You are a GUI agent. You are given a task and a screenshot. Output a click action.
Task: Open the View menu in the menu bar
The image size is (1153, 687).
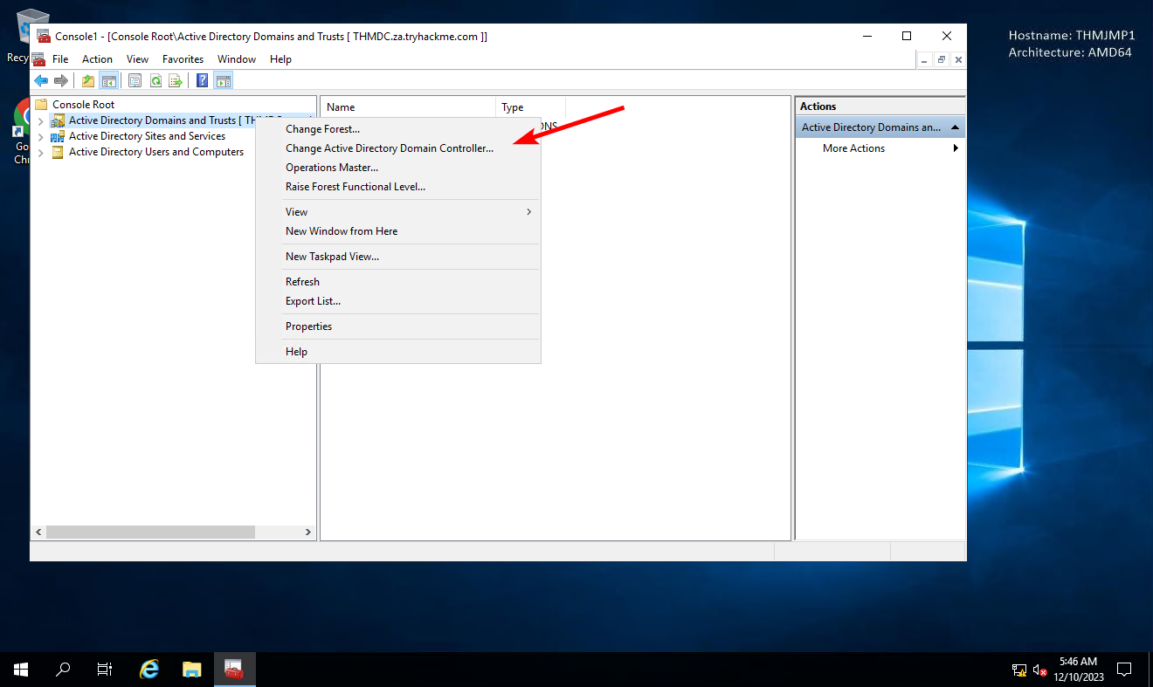[x=138, y=59]
